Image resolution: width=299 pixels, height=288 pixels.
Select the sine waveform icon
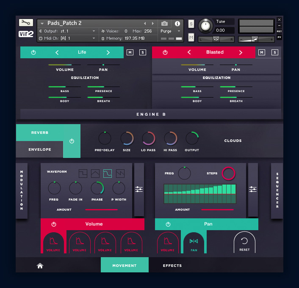coord(108,174)
